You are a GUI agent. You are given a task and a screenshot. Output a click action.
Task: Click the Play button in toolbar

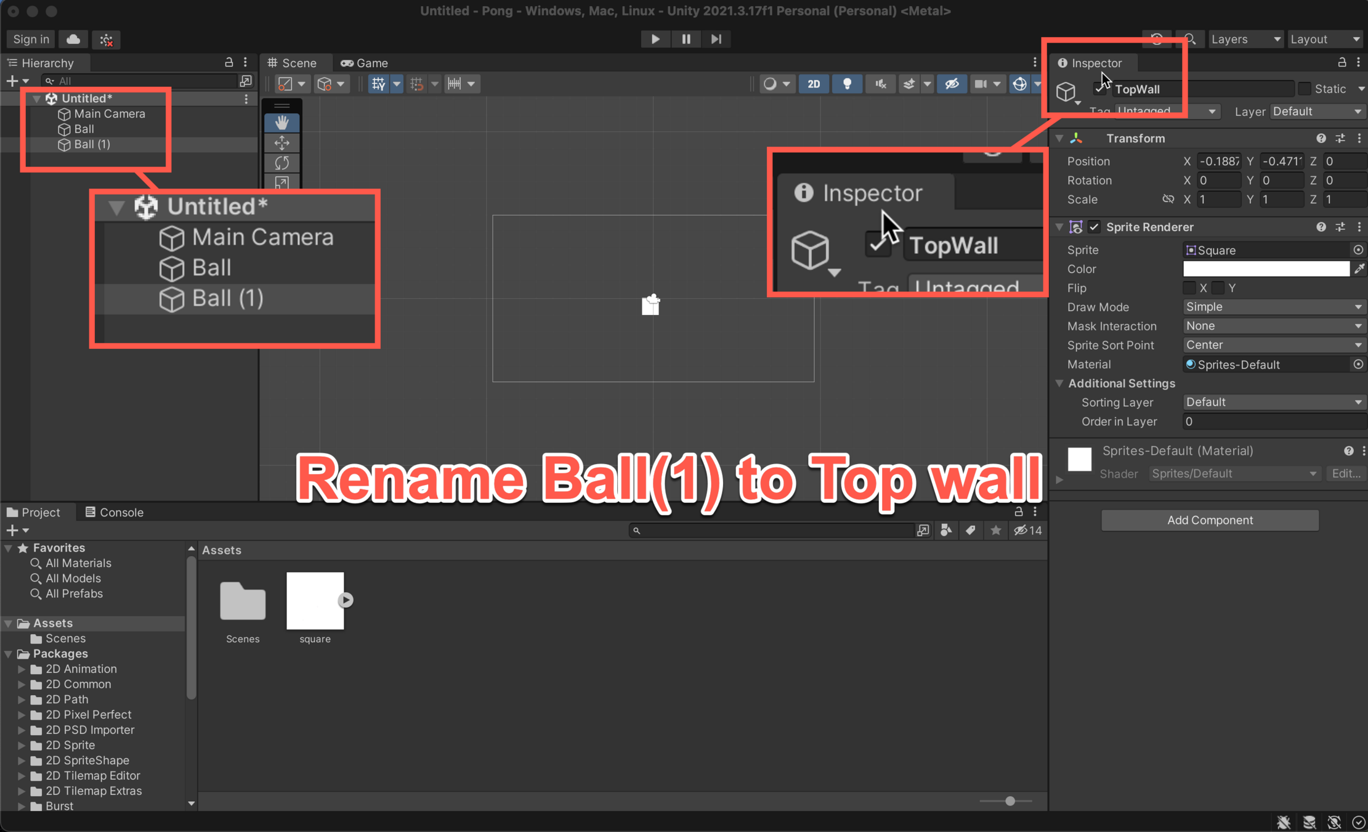click(x=655, y=39)
